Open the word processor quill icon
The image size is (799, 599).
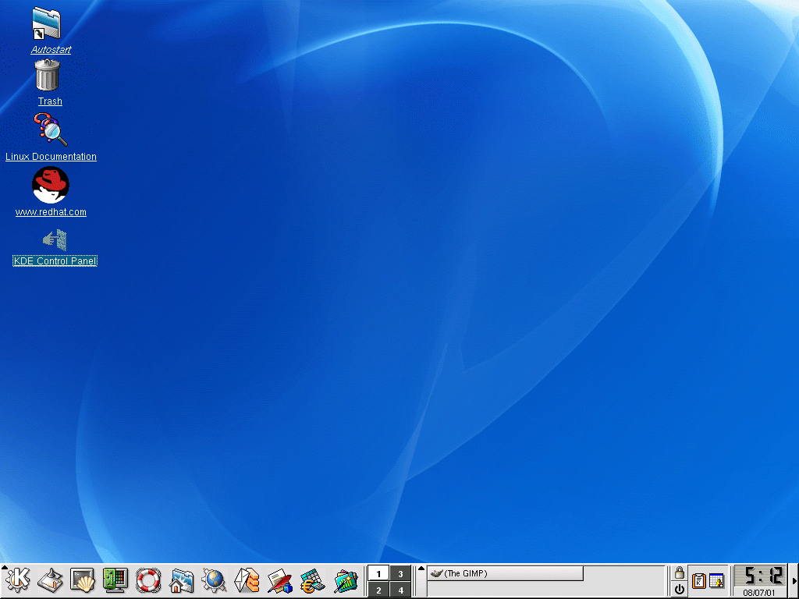click(x=279, y=580)
